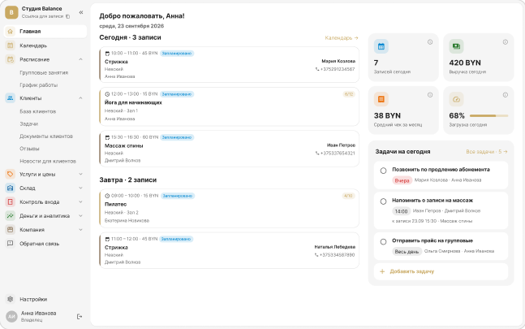Expand the Услуги и цены chevron
Viewport: 525px width, 329px height.
[80, 174]
